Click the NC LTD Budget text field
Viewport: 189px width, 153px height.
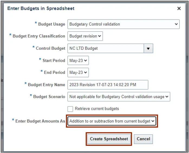(x=105, y=48)
